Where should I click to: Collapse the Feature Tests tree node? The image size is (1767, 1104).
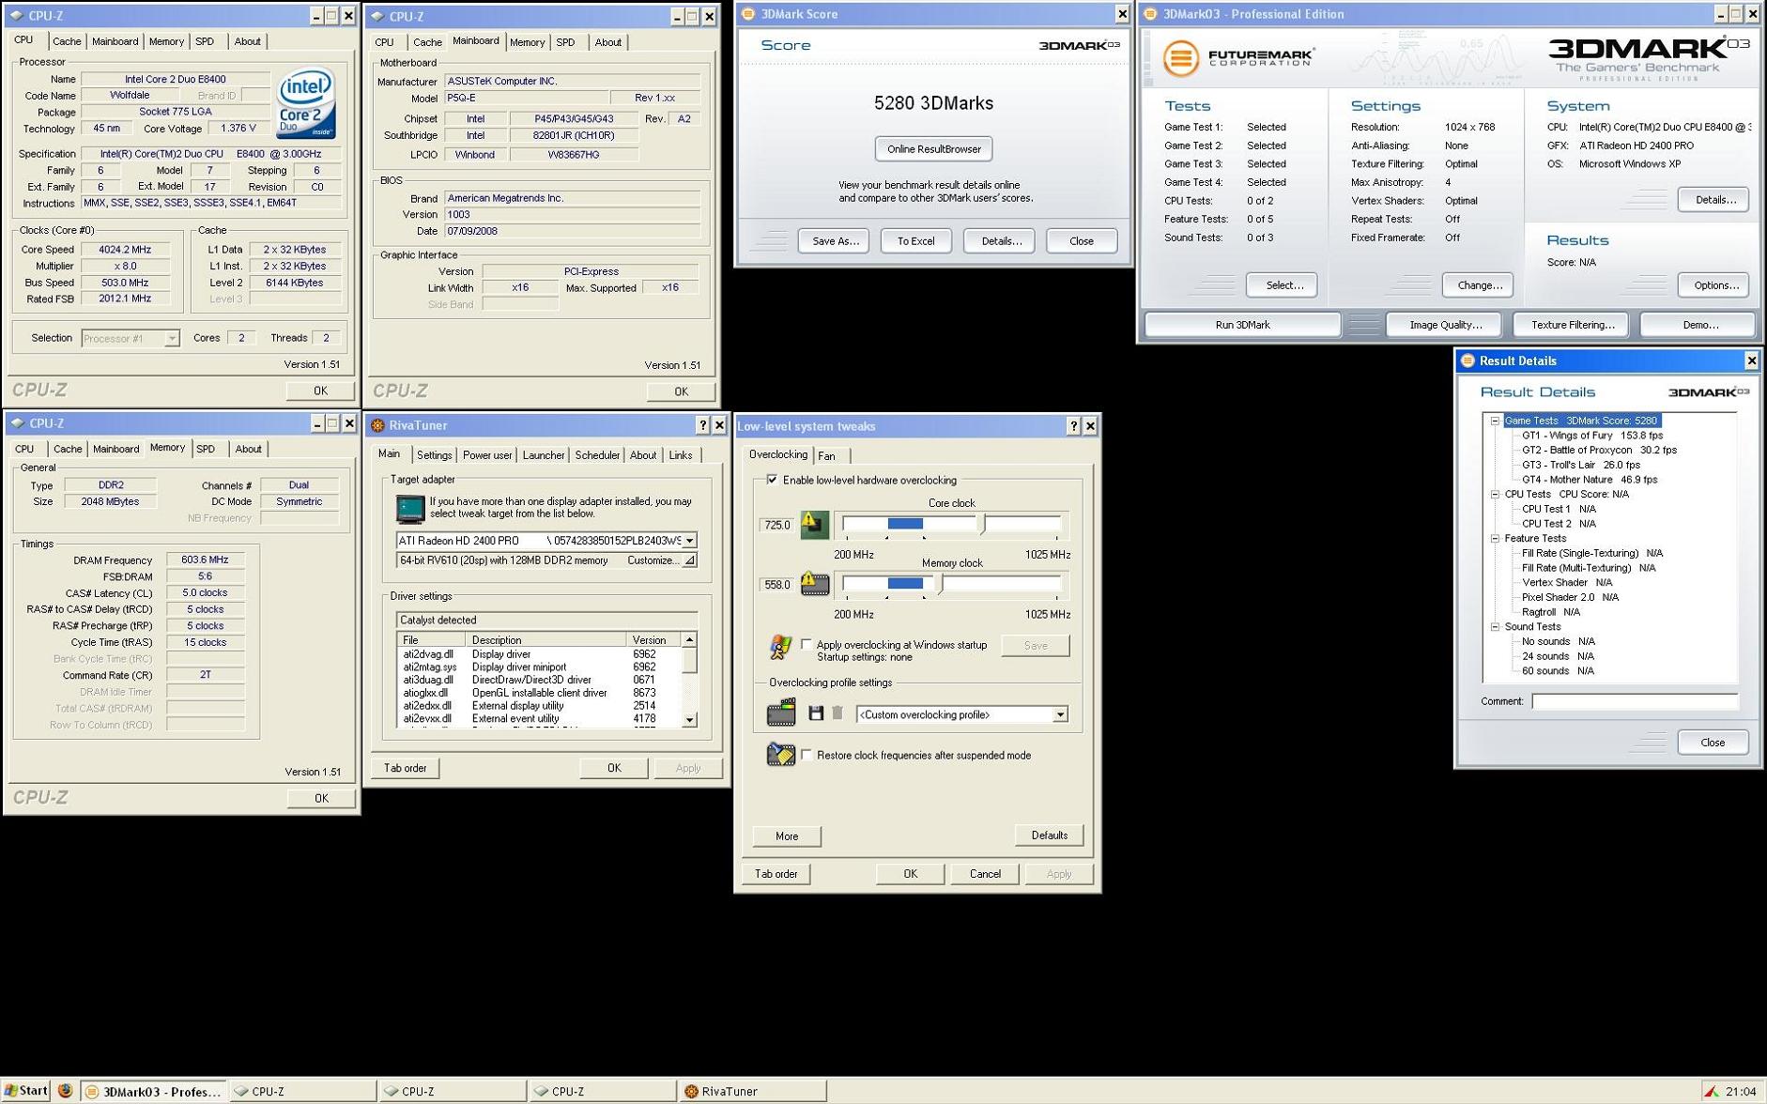(x=1495, y=538)
